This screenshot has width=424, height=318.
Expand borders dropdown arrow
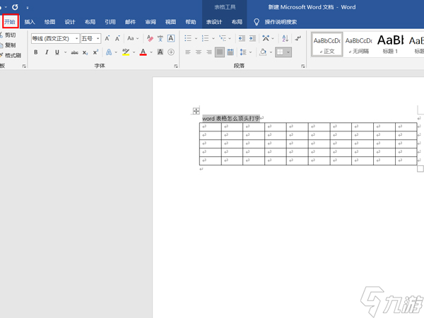(288, 52)
